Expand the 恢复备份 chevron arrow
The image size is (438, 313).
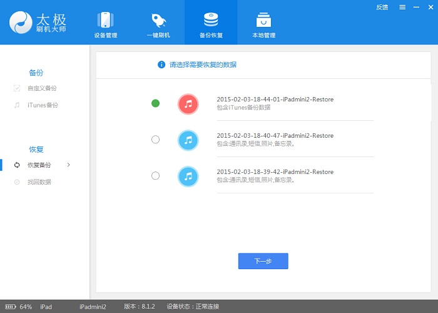68,165
